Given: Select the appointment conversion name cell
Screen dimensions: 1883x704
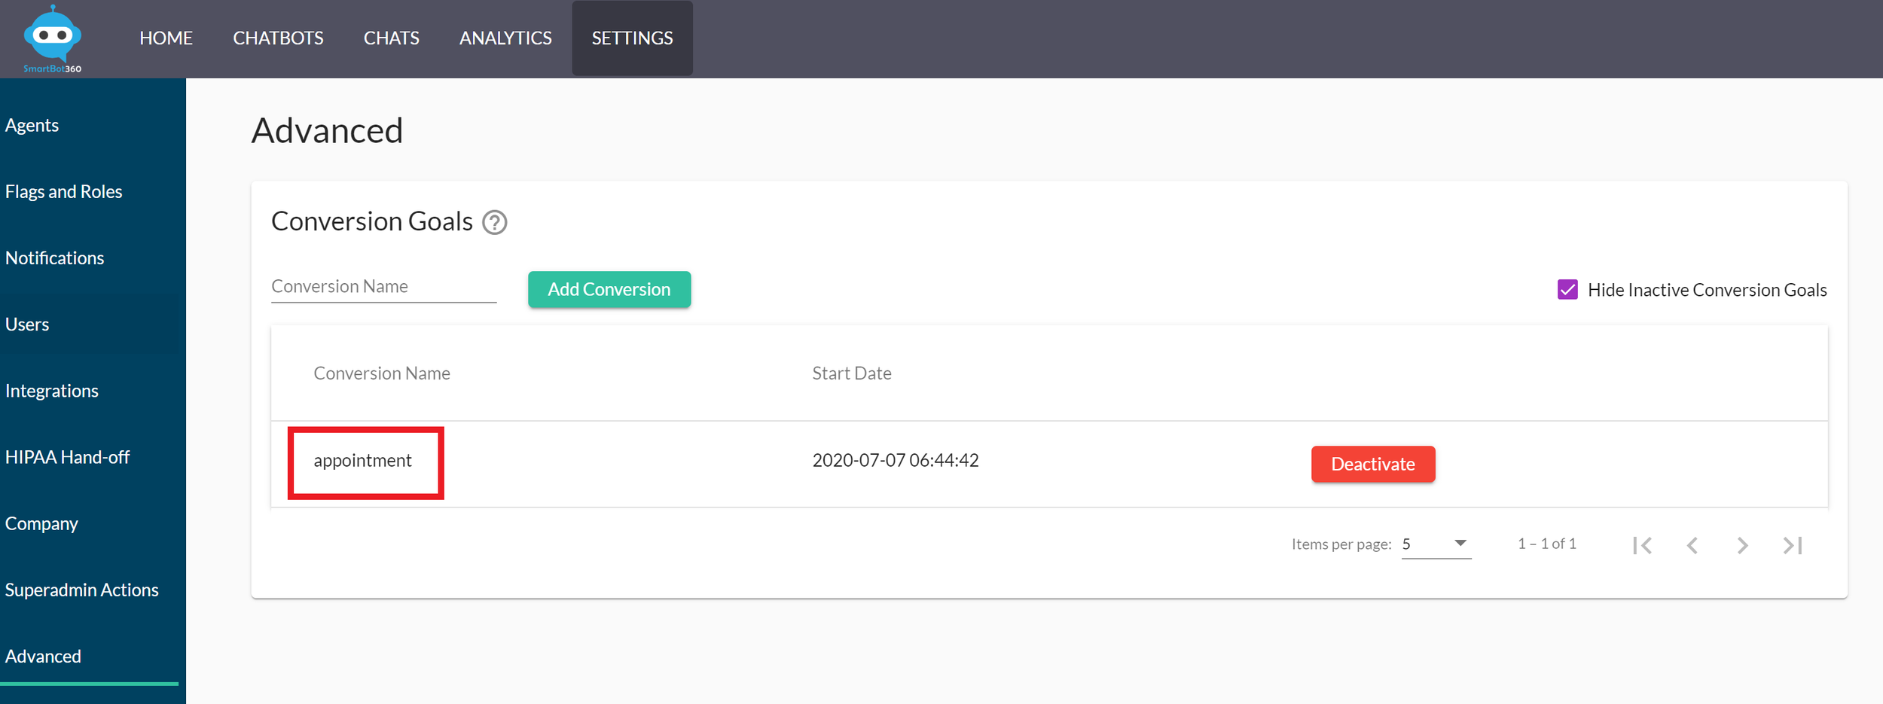Looking at the screenshot, I should pyautogui.click(x=362, y=461).
